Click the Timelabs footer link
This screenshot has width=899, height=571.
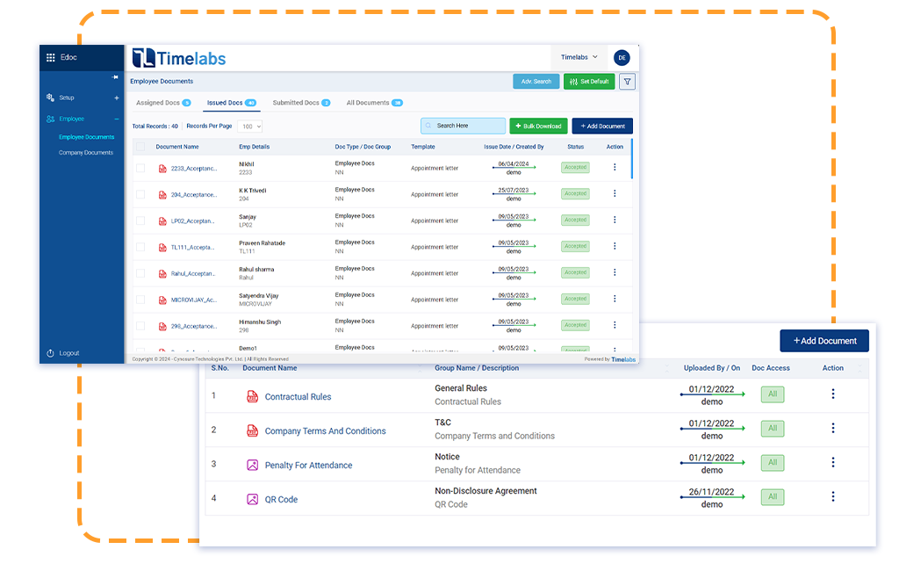(x=623, y=360)
